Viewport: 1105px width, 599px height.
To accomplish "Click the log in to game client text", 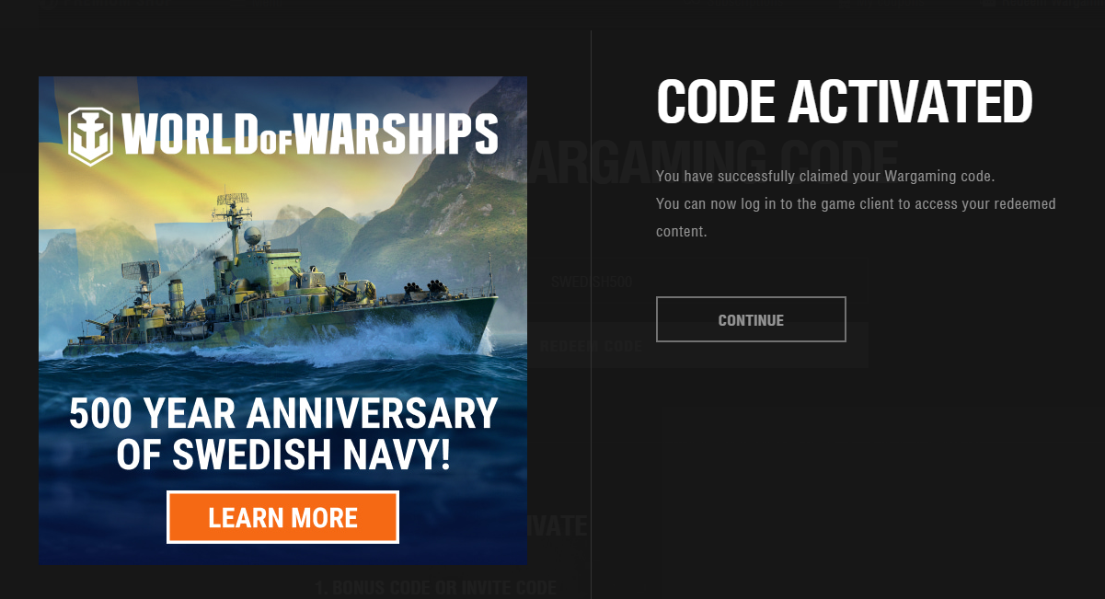I will (856, 203).
